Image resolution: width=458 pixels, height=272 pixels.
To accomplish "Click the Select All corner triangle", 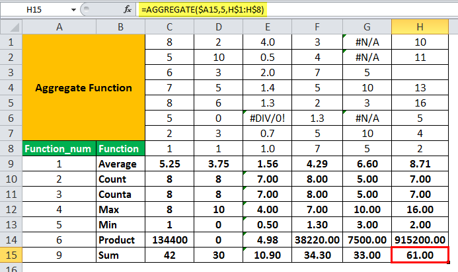I will (x=11, y=27).
